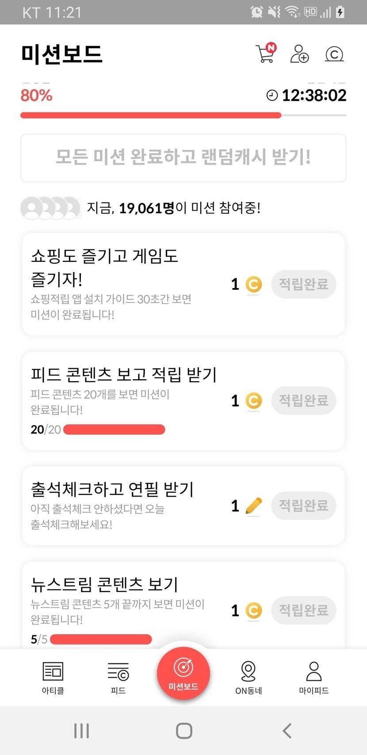Tap 적립완료 for the feed content mission
Image resolution: width=367 pixels, height=755 pixels.
304,401
